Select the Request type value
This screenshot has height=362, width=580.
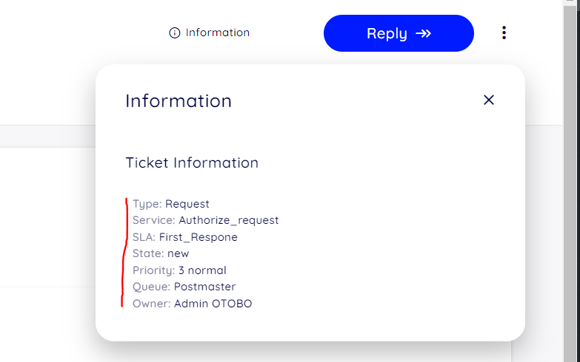click(x=187, y=204)
